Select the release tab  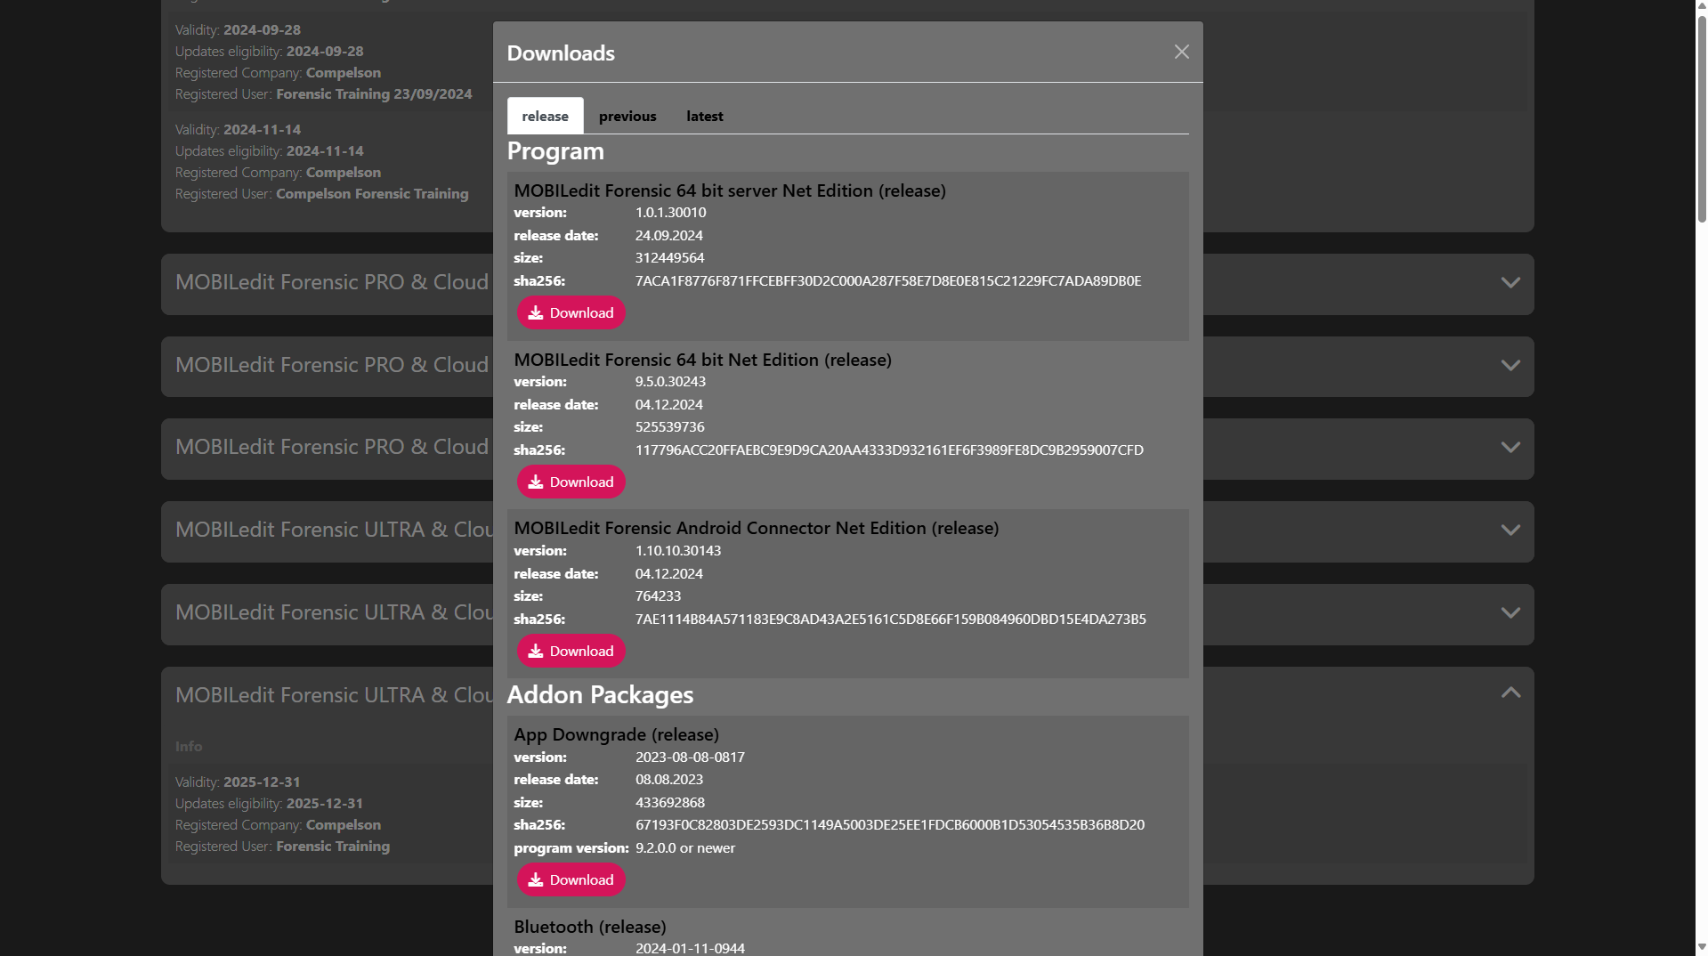(x=545, y=116)
